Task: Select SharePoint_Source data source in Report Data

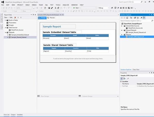Action: (x=17, y=30)
